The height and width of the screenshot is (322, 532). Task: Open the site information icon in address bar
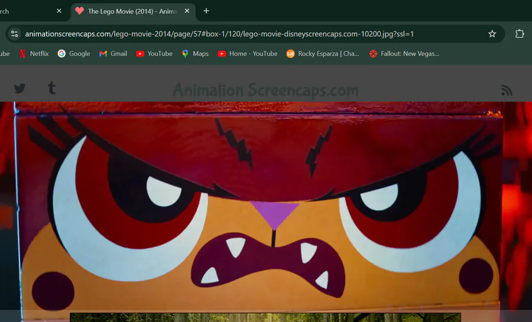[15, 34]
